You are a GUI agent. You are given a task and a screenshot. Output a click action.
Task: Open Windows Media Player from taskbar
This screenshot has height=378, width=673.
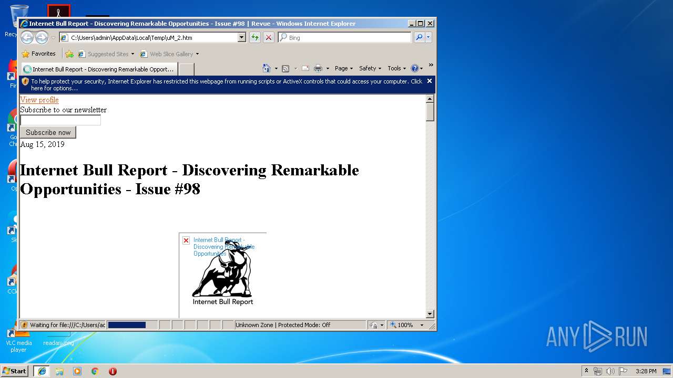(77, 371)
